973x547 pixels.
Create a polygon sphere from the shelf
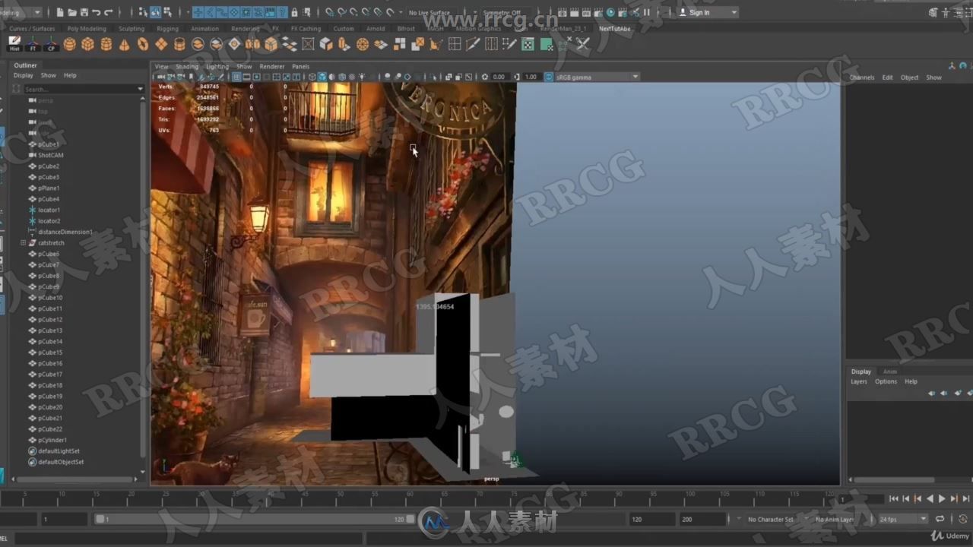point(69,44)
